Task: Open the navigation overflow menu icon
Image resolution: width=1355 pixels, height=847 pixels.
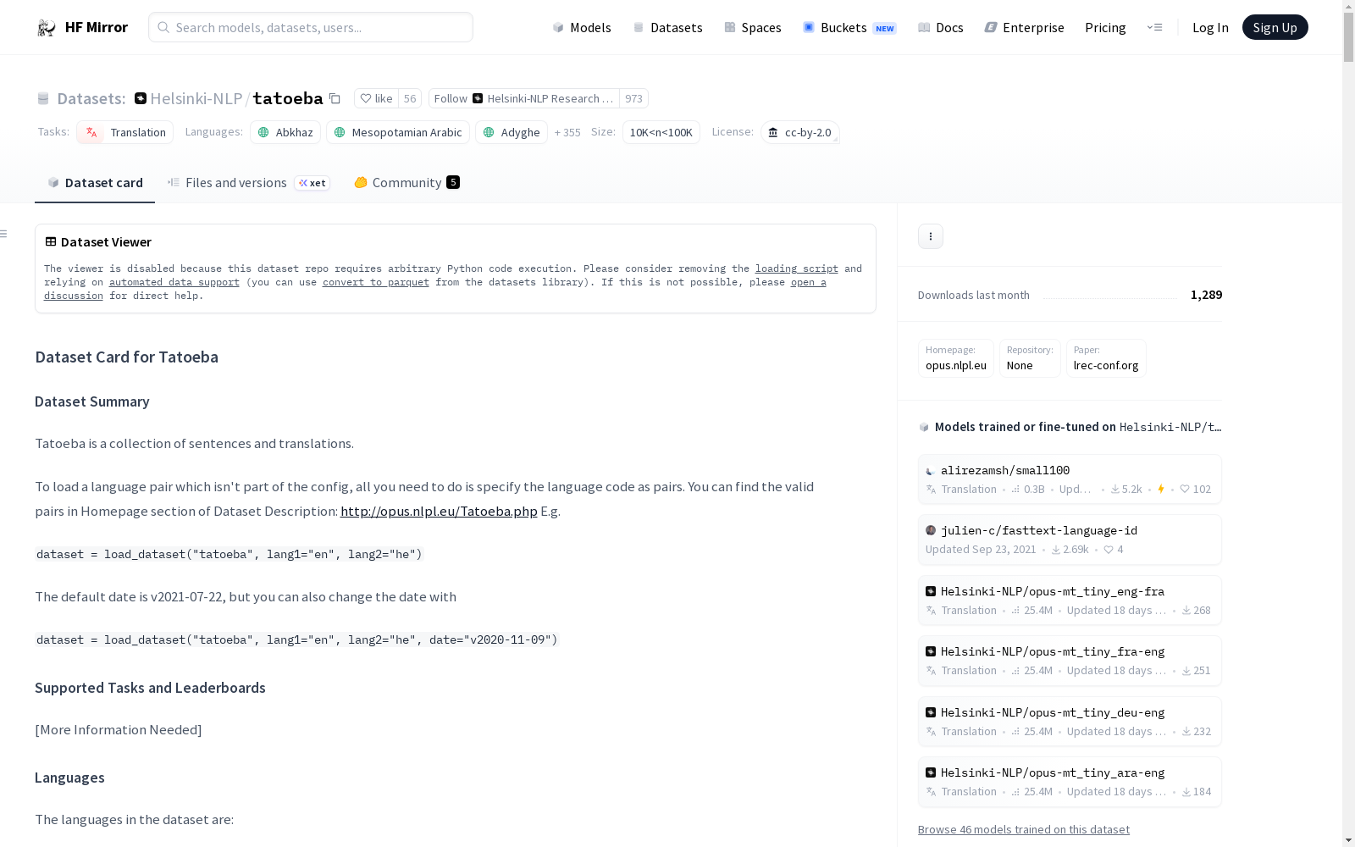Action: (x=1154, y=28)
